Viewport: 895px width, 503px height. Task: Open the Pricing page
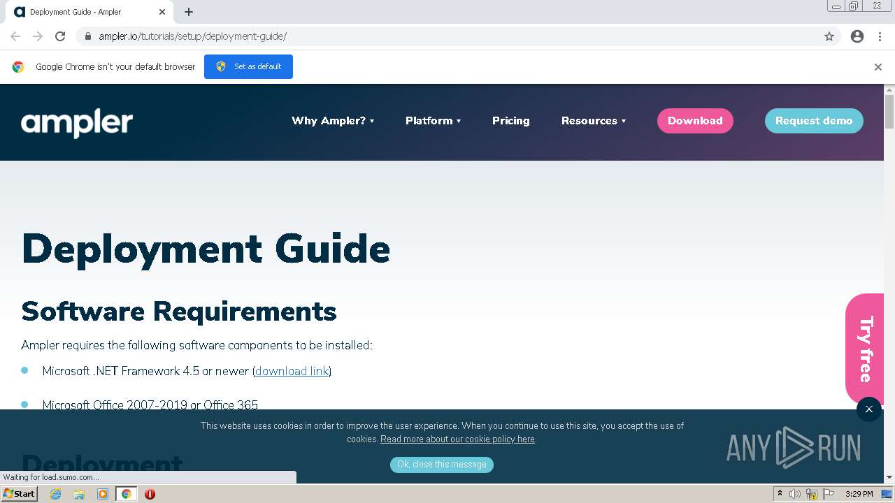pos(511,121)
